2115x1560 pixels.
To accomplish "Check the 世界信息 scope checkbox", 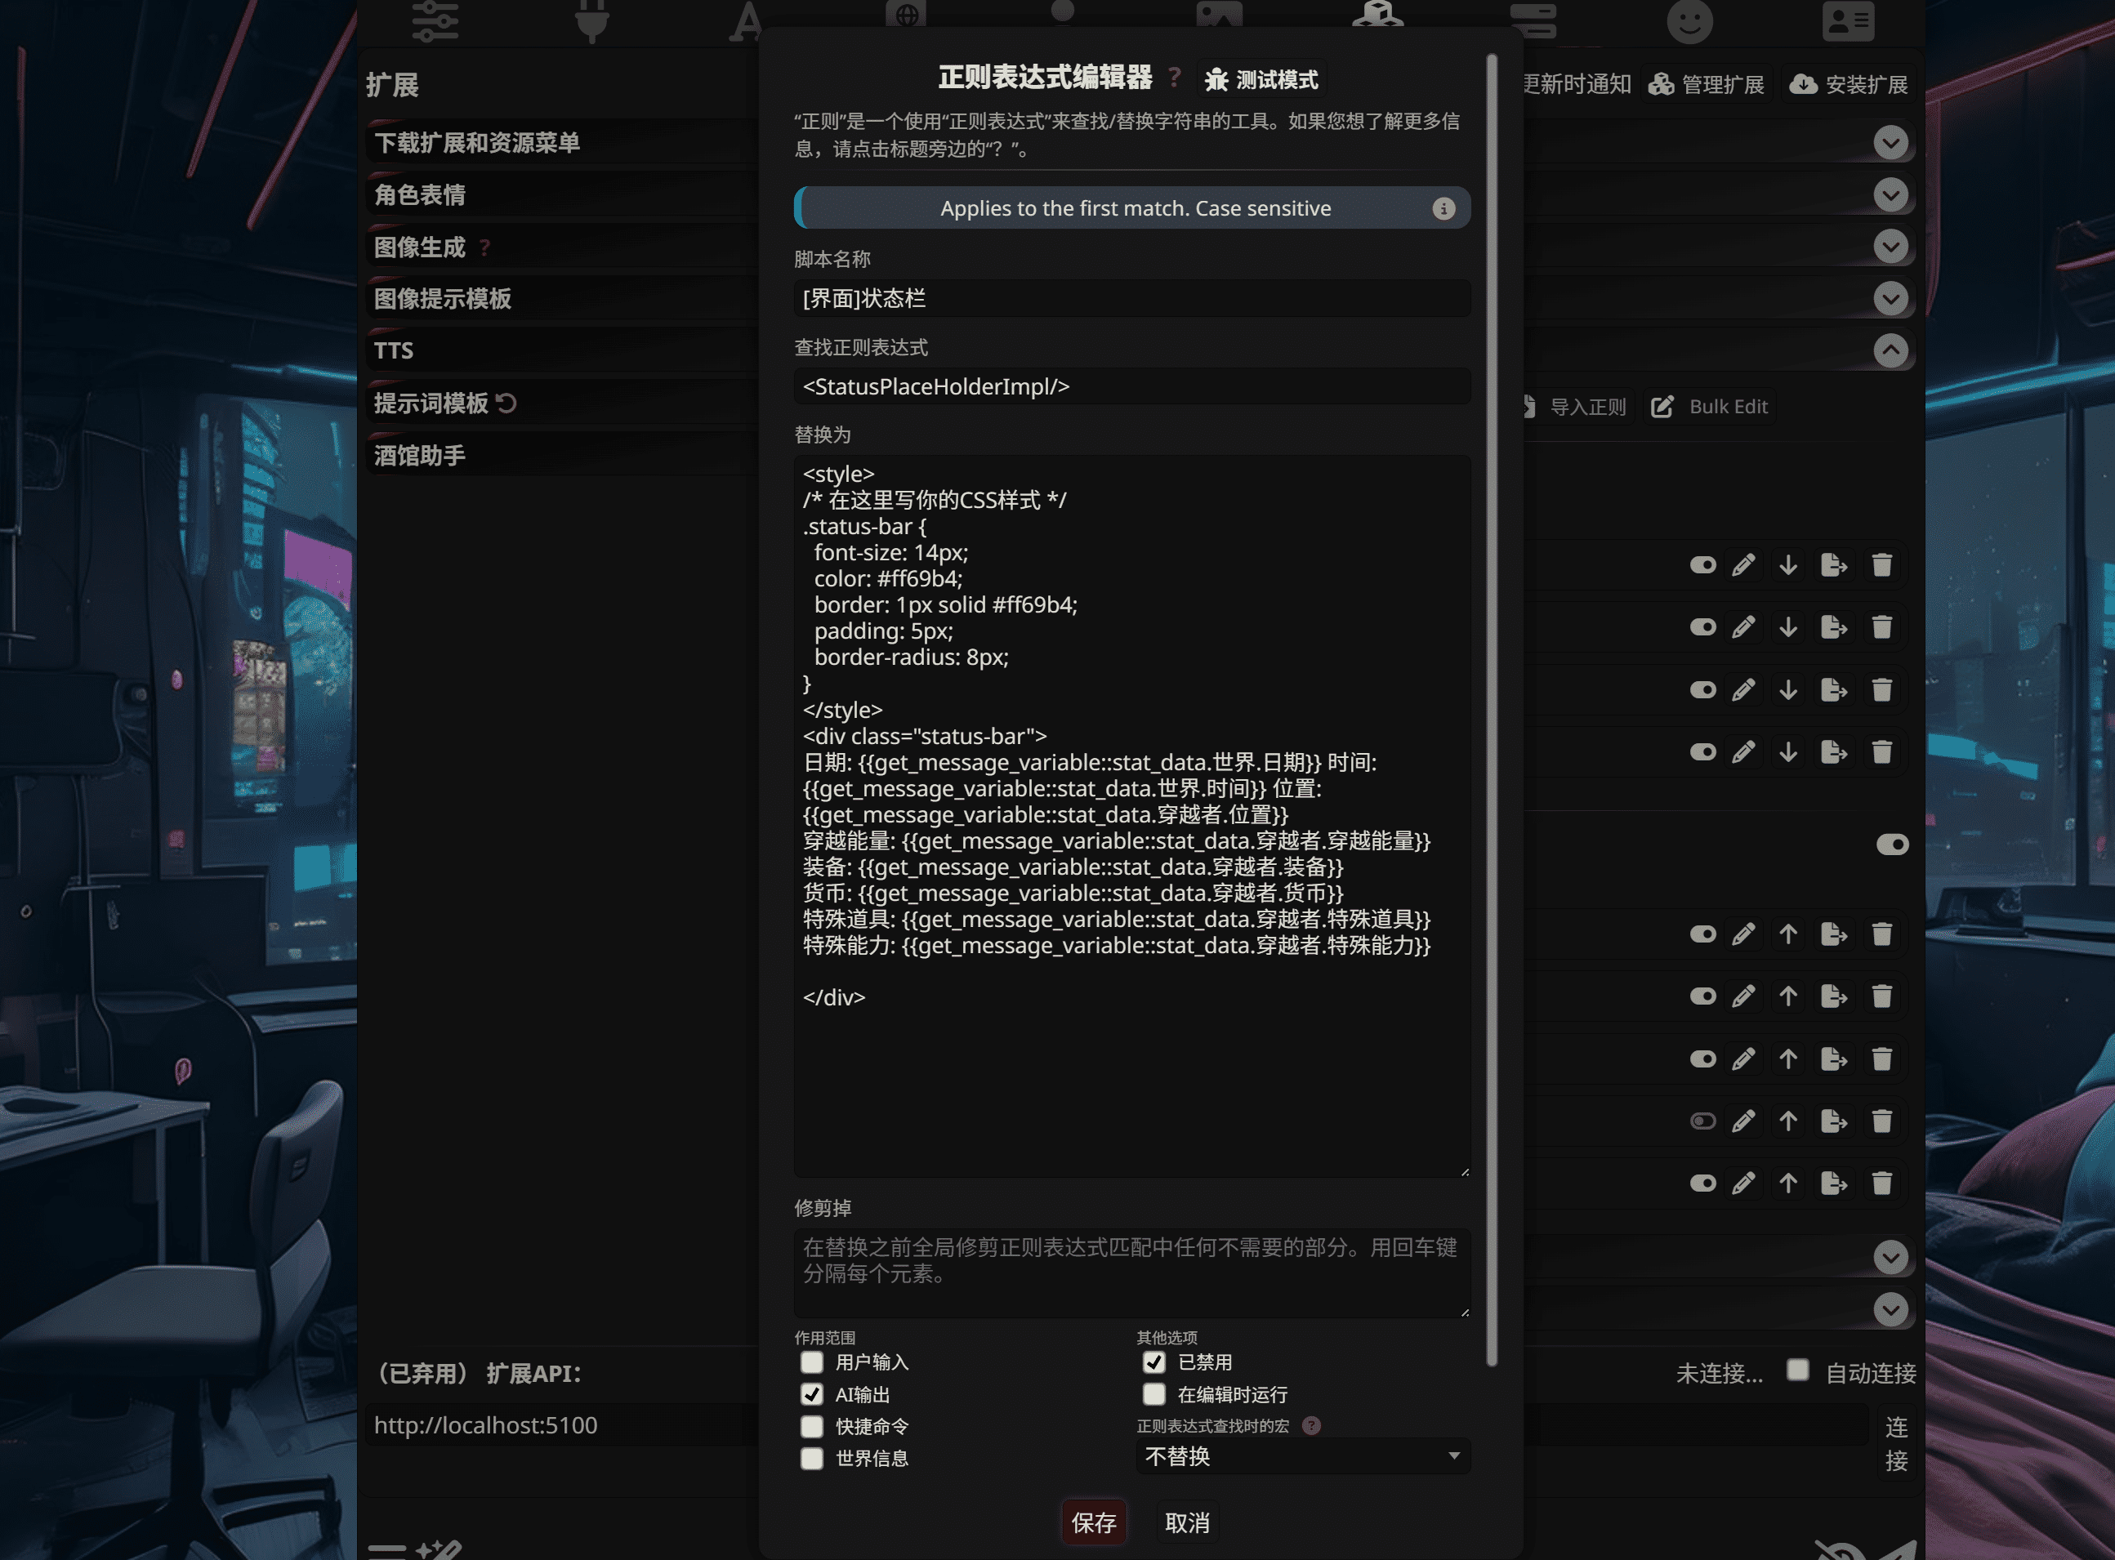I will 811,1459.
